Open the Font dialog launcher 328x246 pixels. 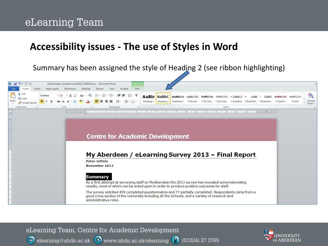point(91,107)
